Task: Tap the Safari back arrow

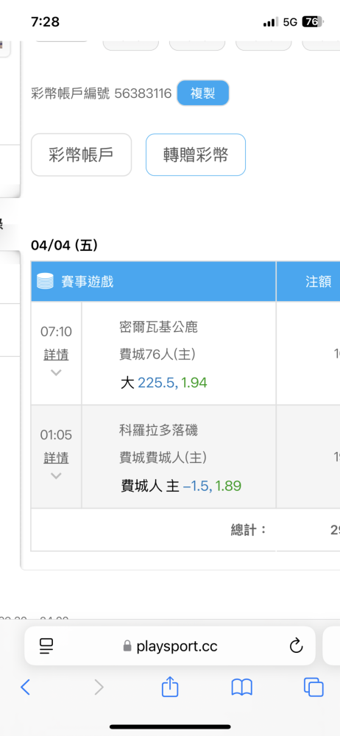Action: [25, 687]
